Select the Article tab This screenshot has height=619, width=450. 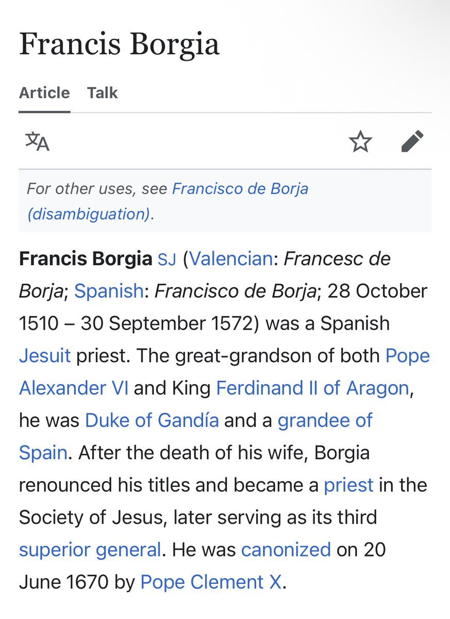click(44, 93)
